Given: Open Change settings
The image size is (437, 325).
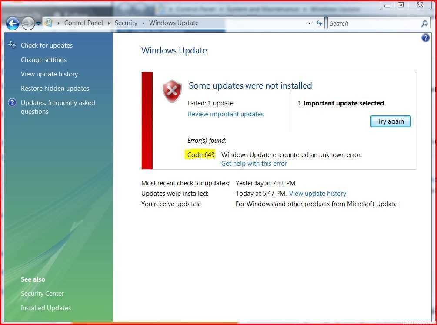Looking at the screenshot, I should tap(44, 60).
